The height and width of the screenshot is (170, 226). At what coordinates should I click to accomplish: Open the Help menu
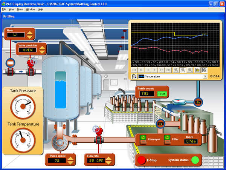tap(40, 9)
